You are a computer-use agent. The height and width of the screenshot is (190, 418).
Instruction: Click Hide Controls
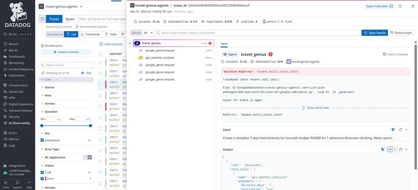111,44
